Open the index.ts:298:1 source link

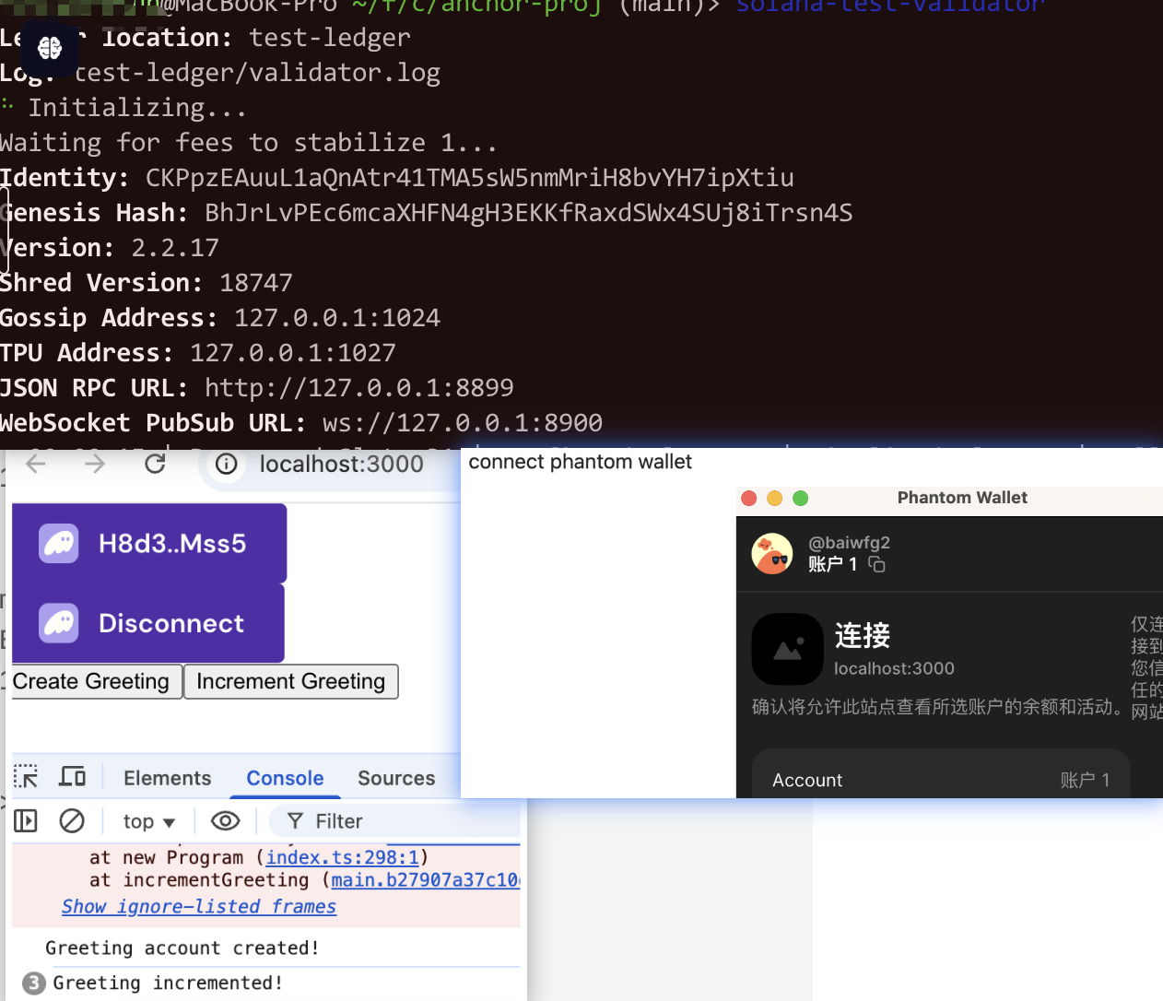342,857
